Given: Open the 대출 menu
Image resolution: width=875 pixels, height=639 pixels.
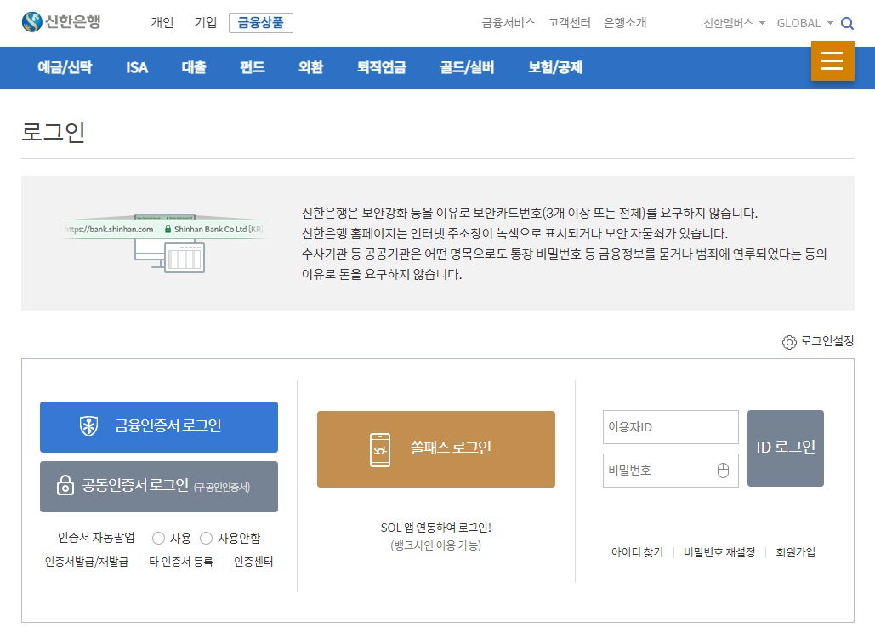Looking at the screenshot, I should [194, 67].
